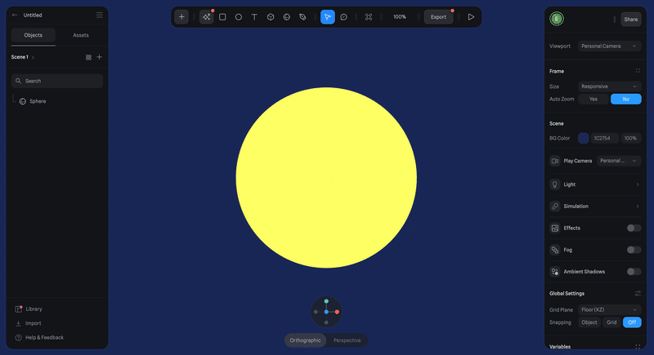Open the Library

pos(29,308)
